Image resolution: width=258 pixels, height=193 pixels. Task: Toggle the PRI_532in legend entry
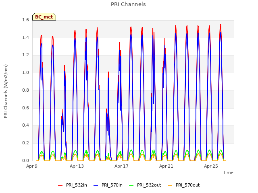73,185
